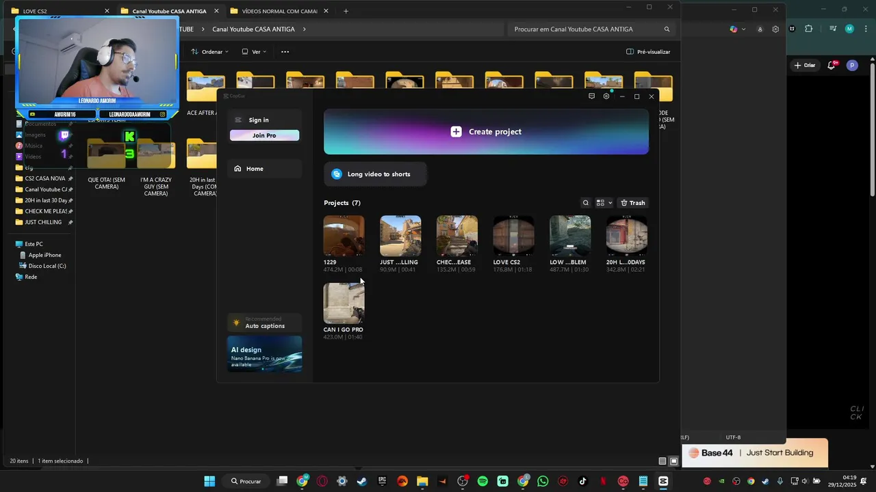Open the projects view layout dropdown
The height and width of the screenshot is (492, 876).
click(604, 203)
